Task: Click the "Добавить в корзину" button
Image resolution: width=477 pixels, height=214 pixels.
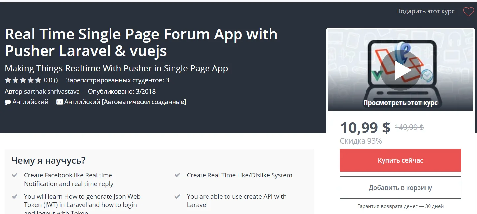Action: pyautogui.click(x=400, y=188)
